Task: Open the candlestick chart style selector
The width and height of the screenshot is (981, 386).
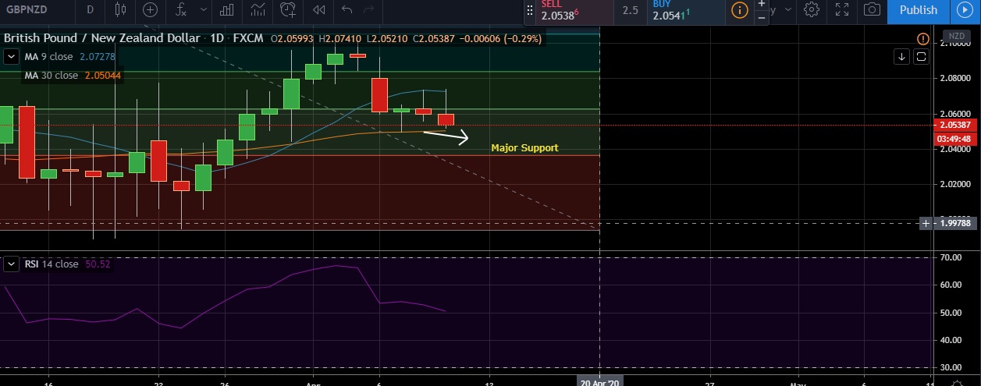Action: 119,10
